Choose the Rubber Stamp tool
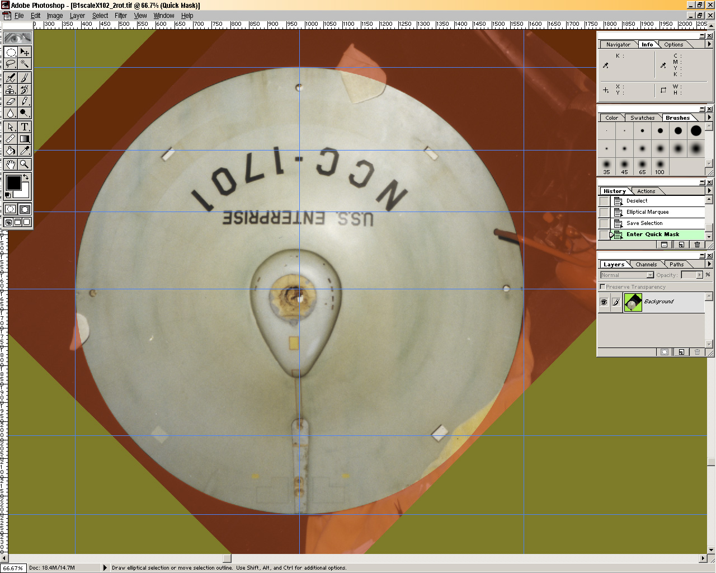This screenshot has width=716, height=573. coord(11,90)
